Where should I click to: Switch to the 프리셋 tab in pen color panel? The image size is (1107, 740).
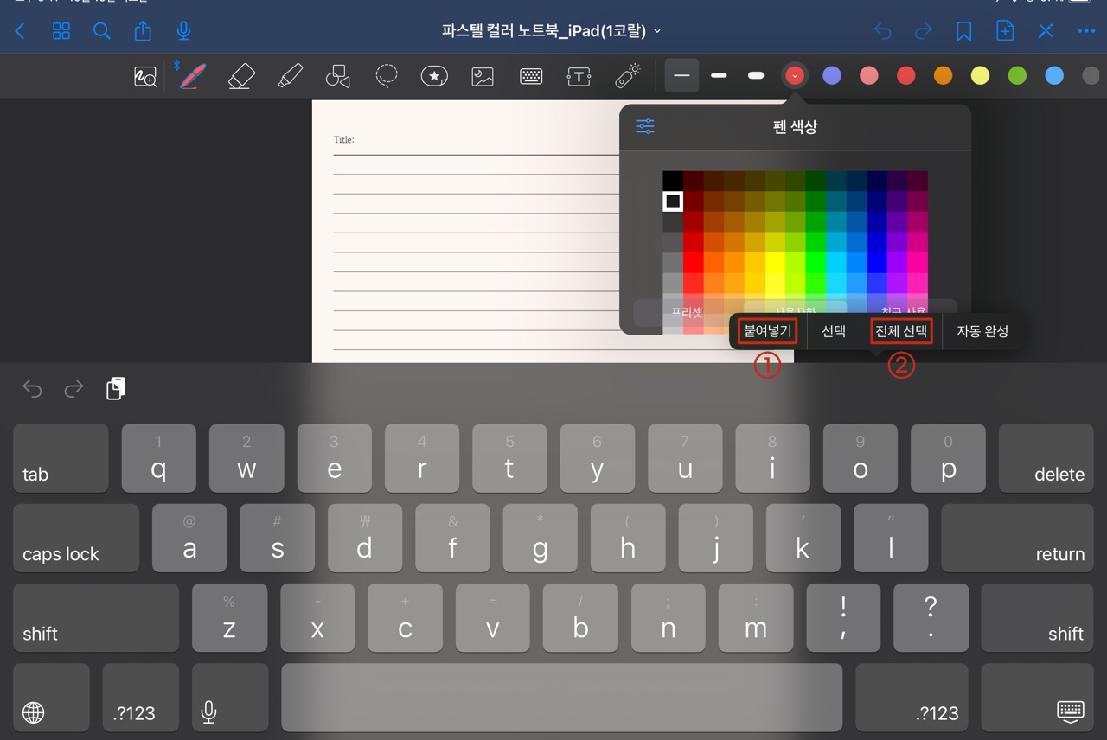point(686,312)
